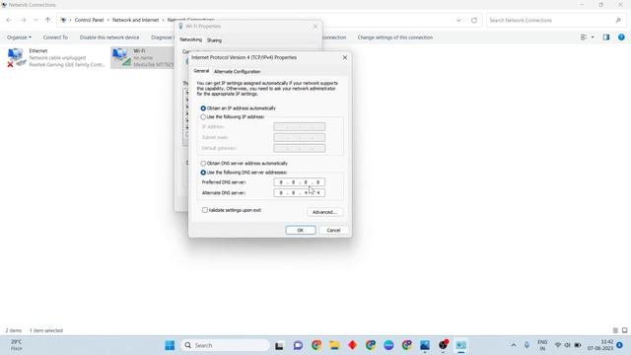Open view options dropdown arrow
631x355 pixels.
coord(593,37)
